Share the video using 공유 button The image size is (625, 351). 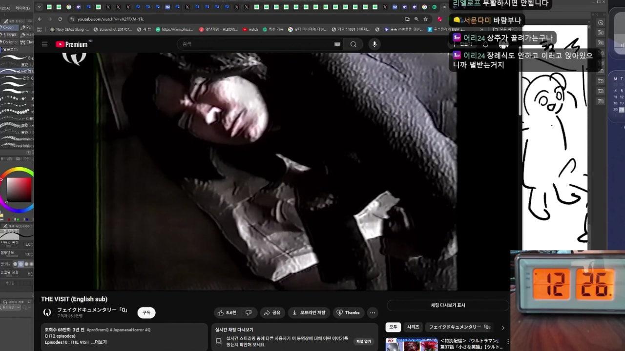tap(272, 312)
